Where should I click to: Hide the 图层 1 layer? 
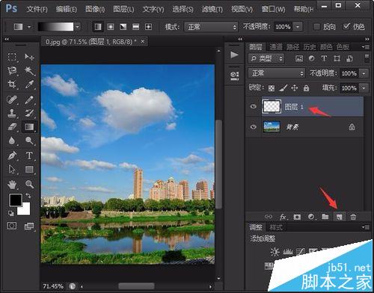[254, 106]
